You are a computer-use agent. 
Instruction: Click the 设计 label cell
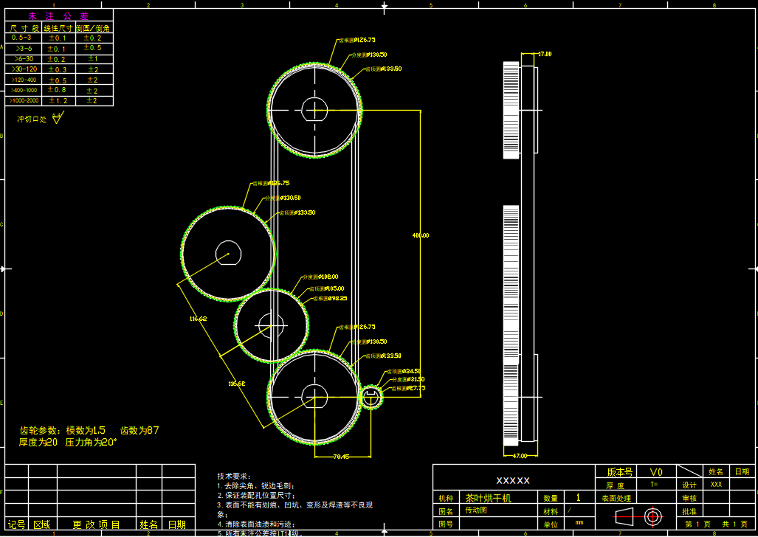point(689,485)
